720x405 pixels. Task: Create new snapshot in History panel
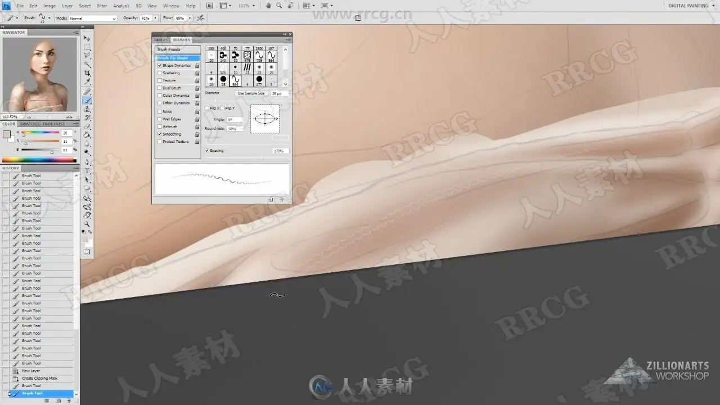pos(58,400)
